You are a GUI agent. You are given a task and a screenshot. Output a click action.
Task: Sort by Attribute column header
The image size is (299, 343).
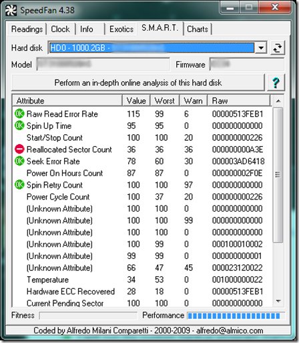pos(67,101)
